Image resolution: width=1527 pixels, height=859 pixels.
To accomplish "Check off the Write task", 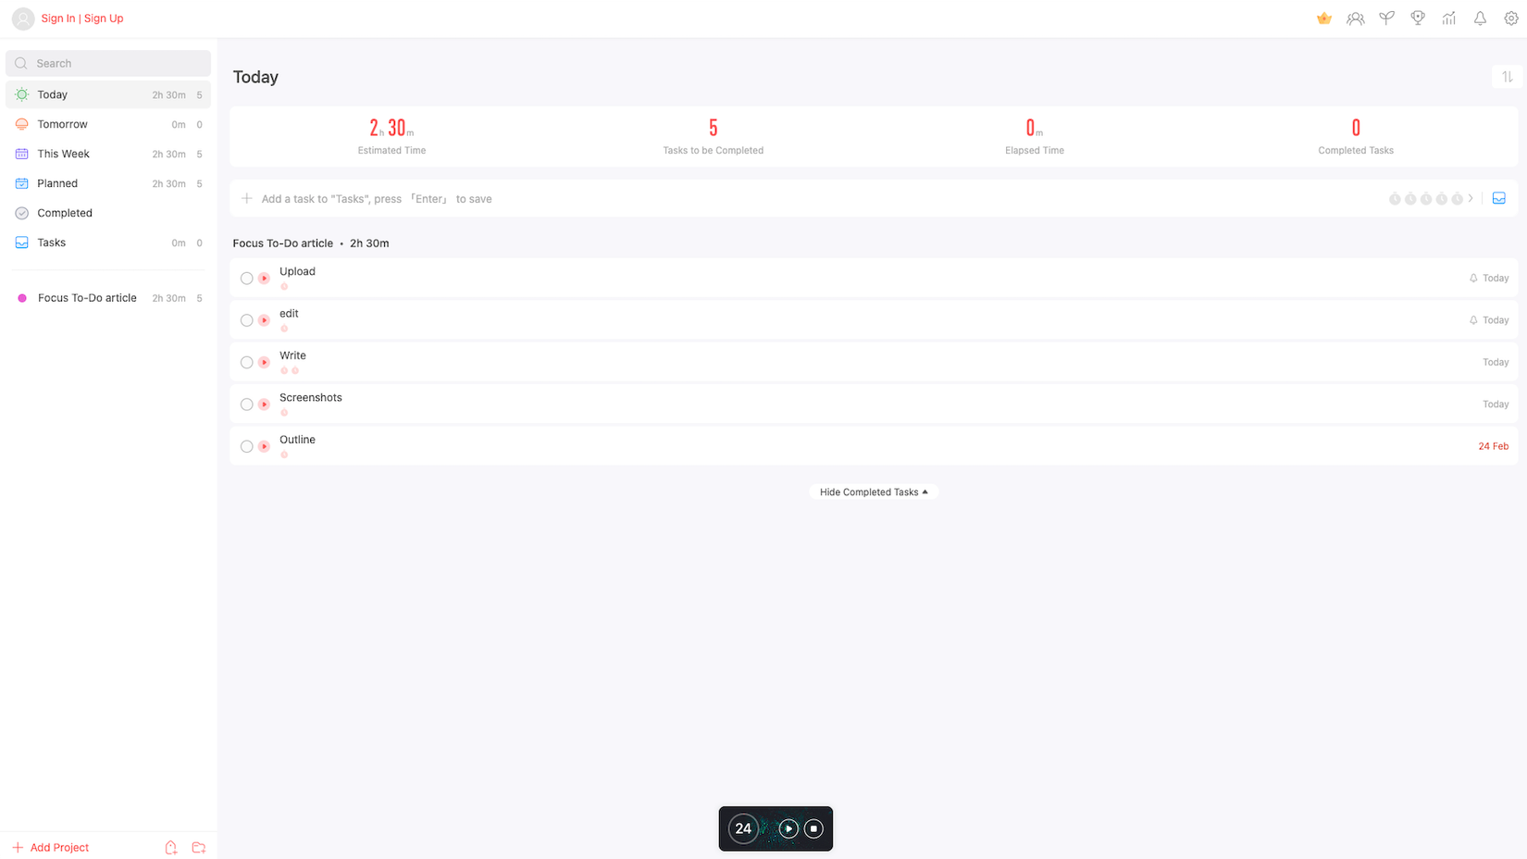I will click(246, 363).
